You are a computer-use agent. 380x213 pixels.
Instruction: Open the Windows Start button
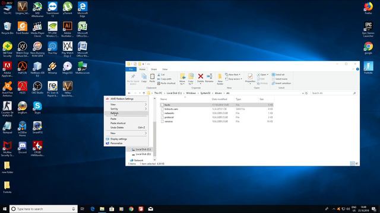(4, 209)
